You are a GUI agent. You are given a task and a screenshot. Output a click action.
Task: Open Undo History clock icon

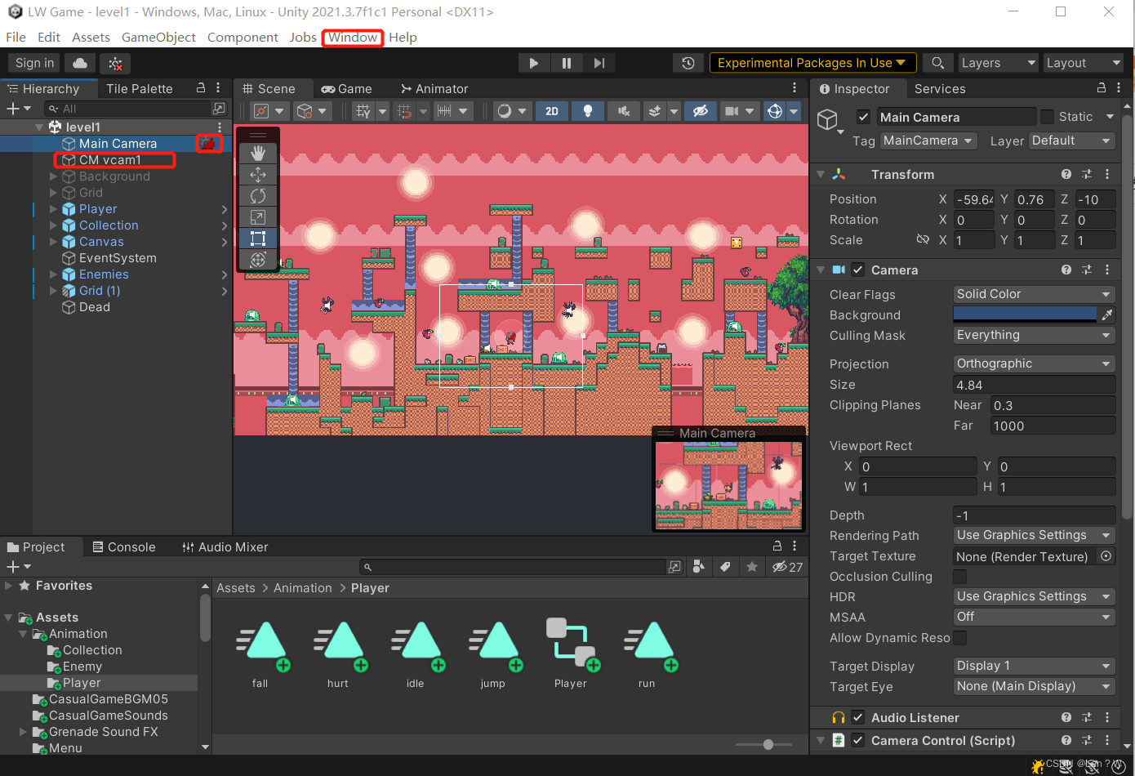pyautogui.click(x=688, y=63)
